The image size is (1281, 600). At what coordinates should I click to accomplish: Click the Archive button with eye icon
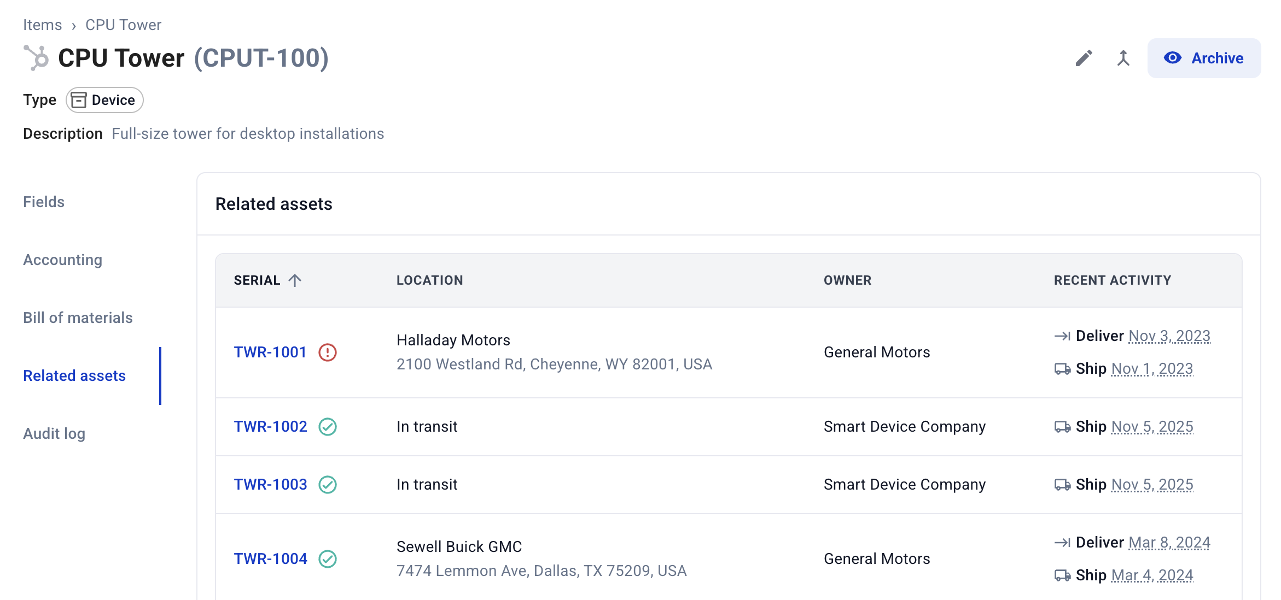(x=1204, y=58)
